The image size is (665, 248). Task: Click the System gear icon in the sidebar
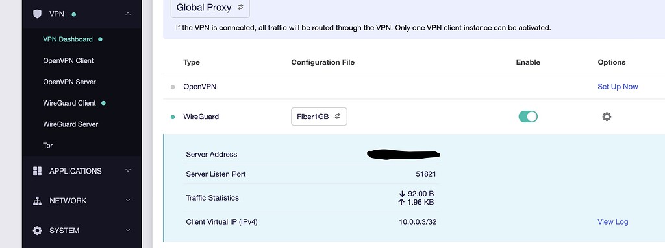tap(37, 231)
